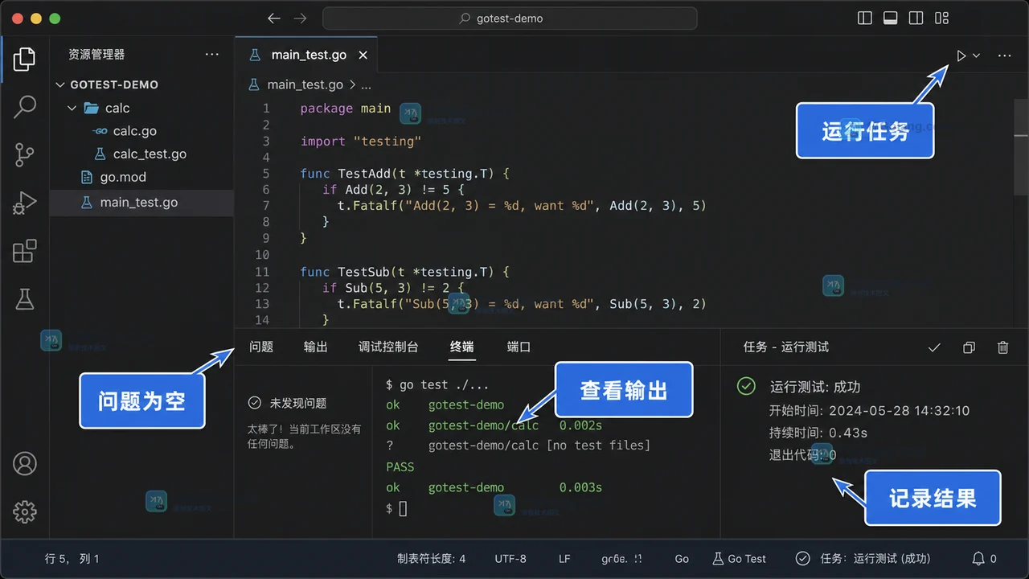
Task: Open the Search view in activity bar
Action: 25,106
